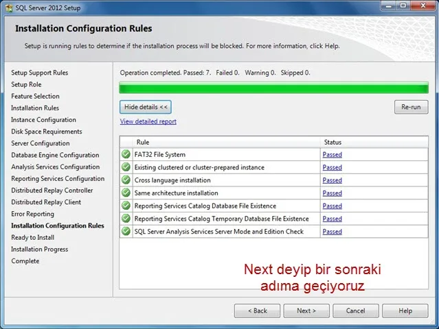The width and height of the screenshot is (439, 329).
Task: Click the SQL Server Setup title bar icon
Action: (x=9, y=8)
